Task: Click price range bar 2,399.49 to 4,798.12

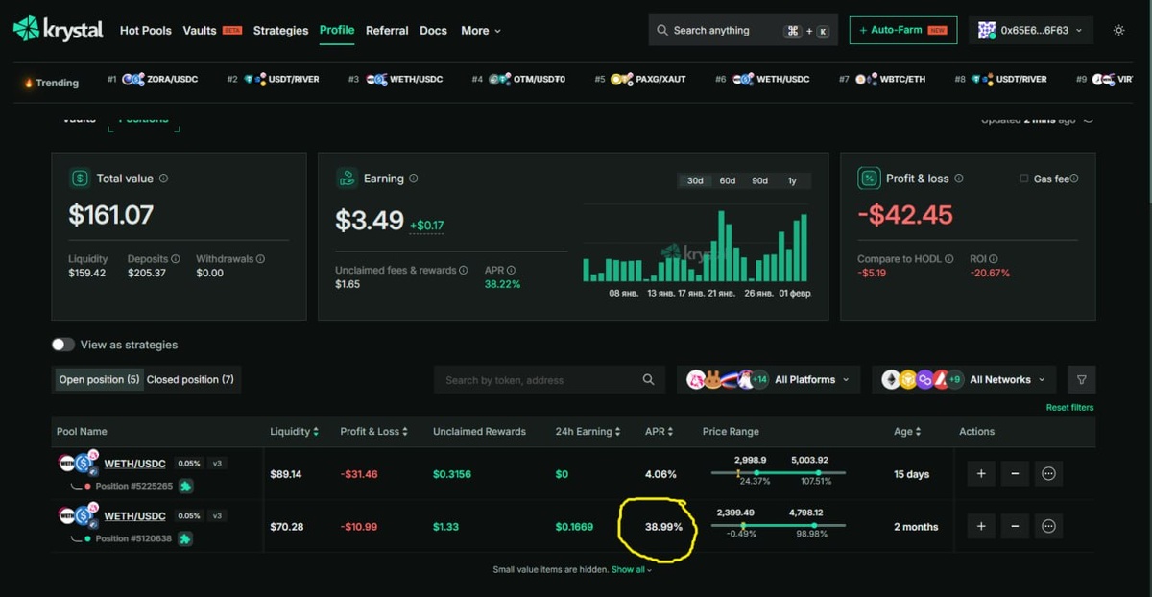Action: tap(779, 525)
